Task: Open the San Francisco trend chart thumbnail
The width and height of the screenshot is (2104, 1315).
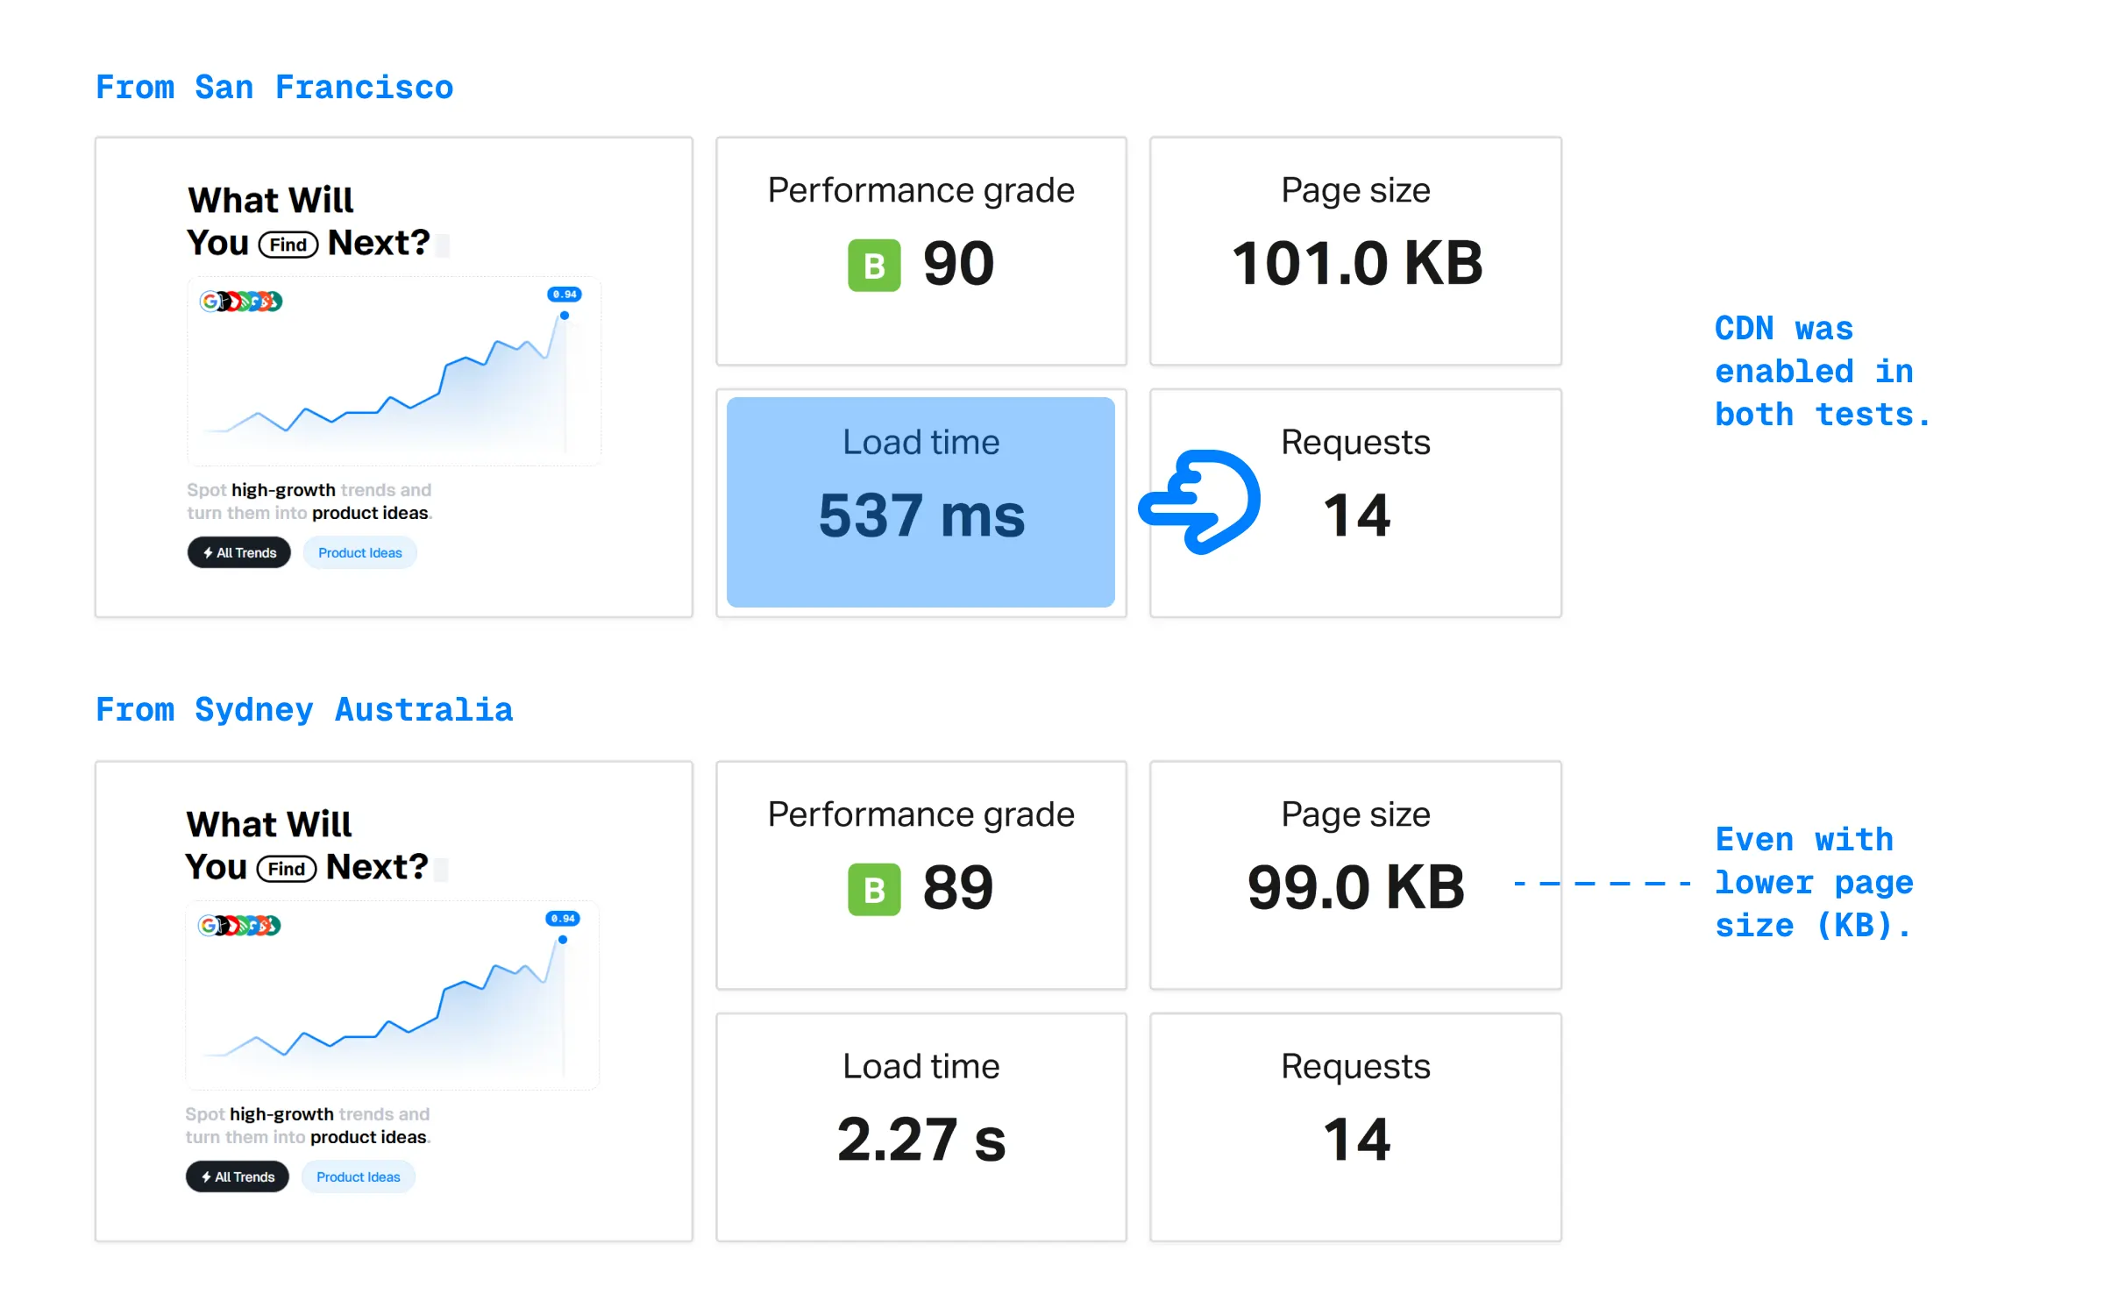Action: click(394, 371)
